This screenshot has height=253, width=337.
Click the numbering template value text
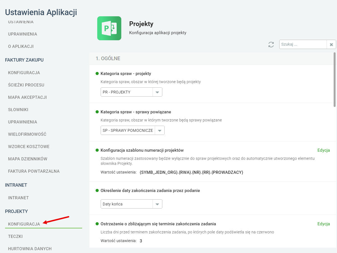coord(191,172)
